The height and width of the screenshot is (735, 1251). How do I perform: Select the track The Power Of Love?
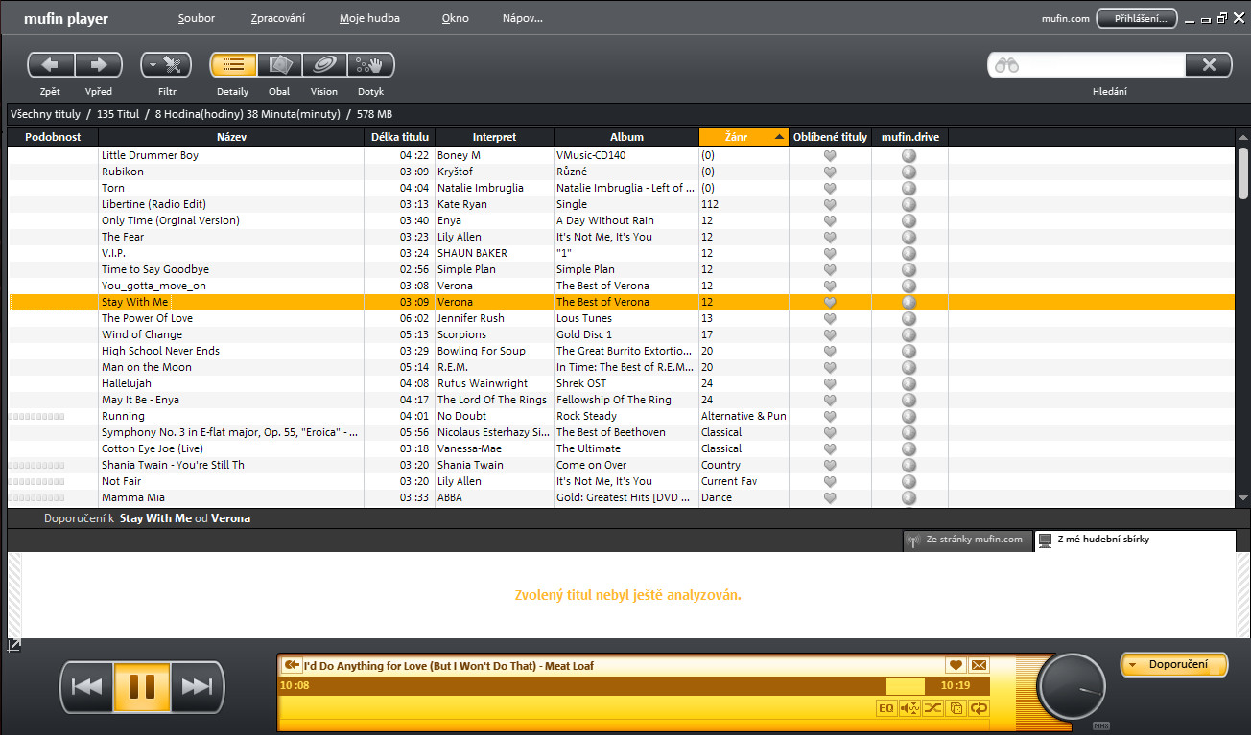click(147, 318)
